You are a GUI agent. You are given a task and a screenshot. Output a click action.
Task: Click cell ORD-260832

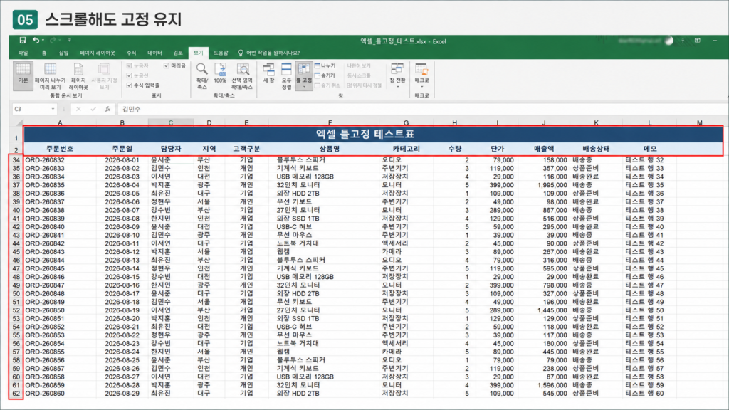click(60, 160)
